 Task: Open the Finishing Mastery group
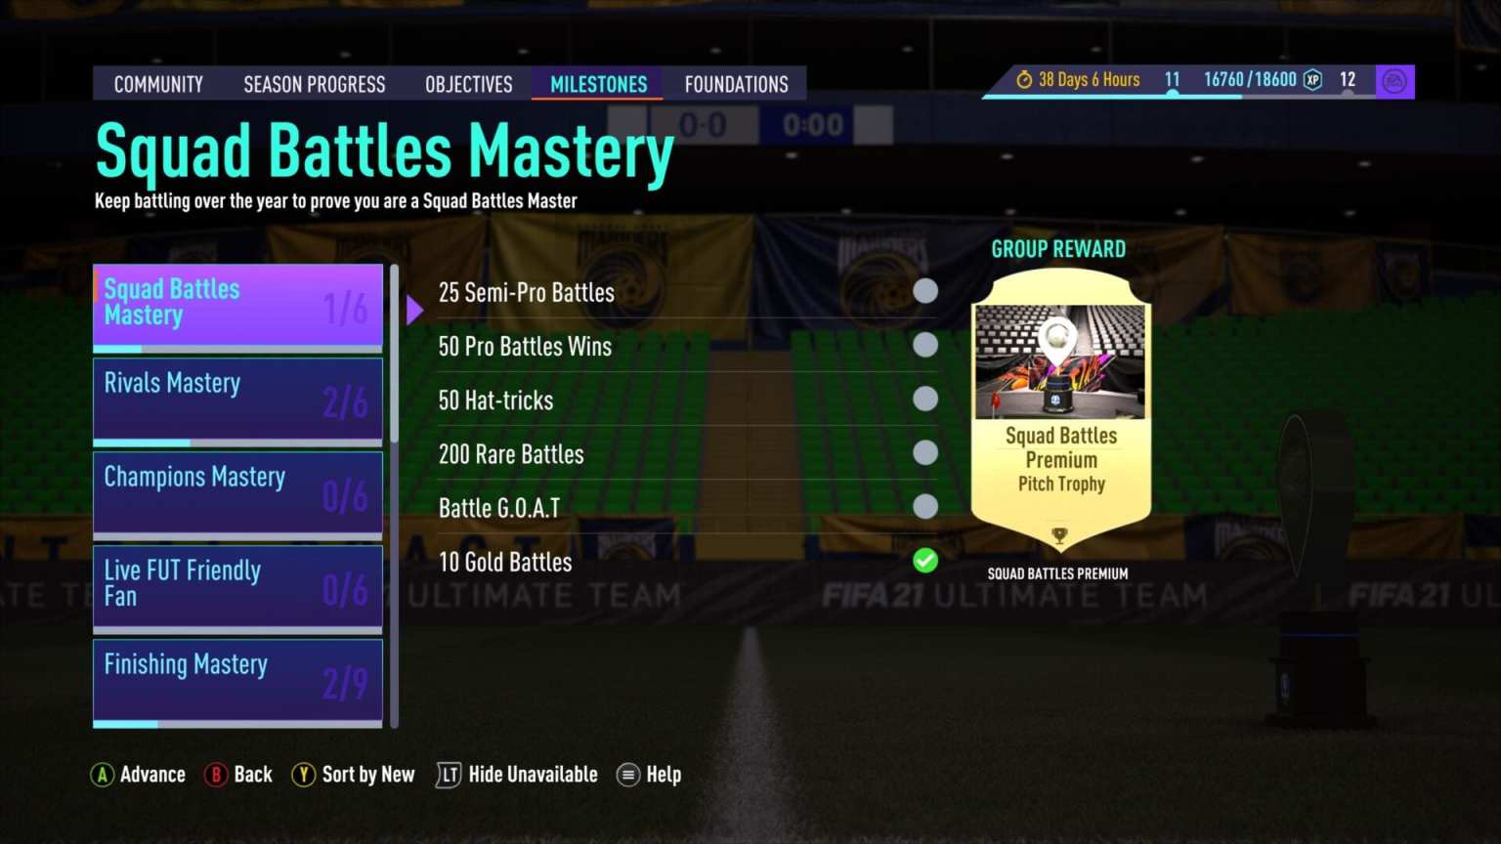(237, 683)
